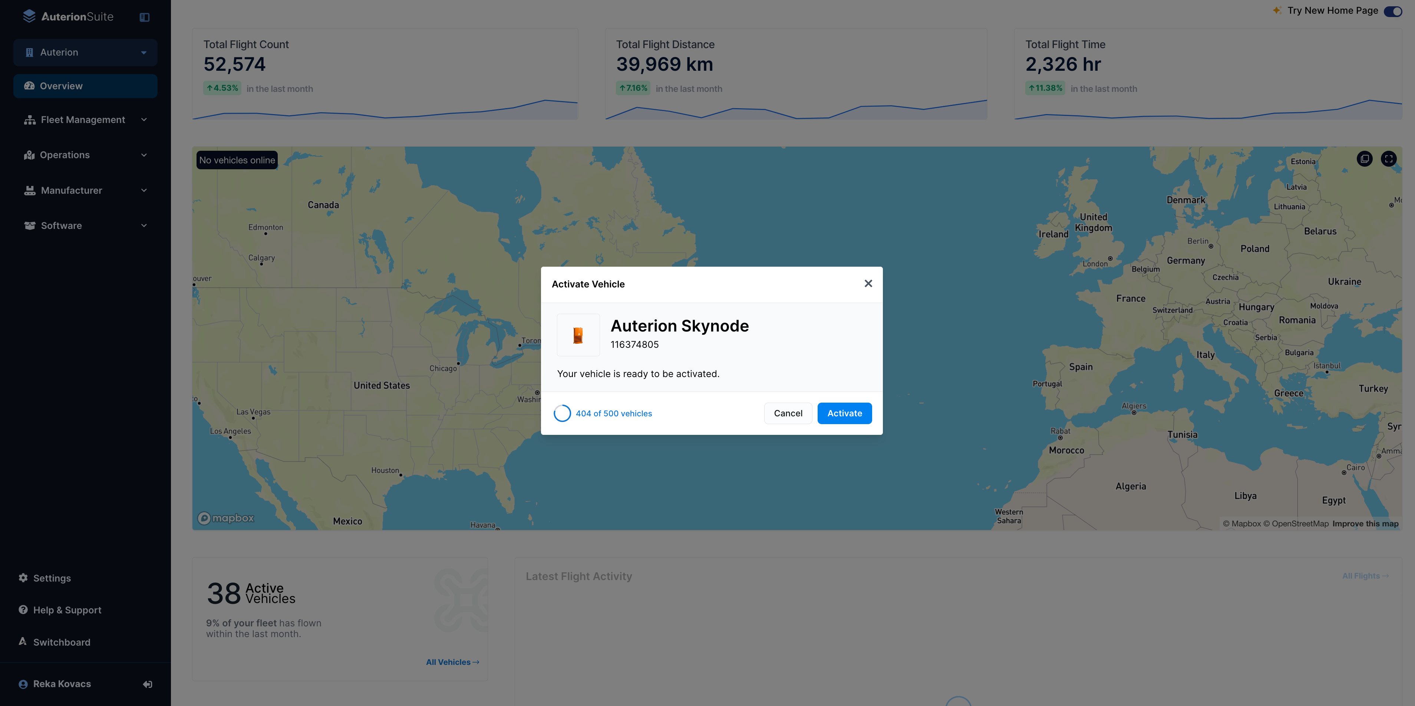Click the map layers copy icon

[1365, 159]
